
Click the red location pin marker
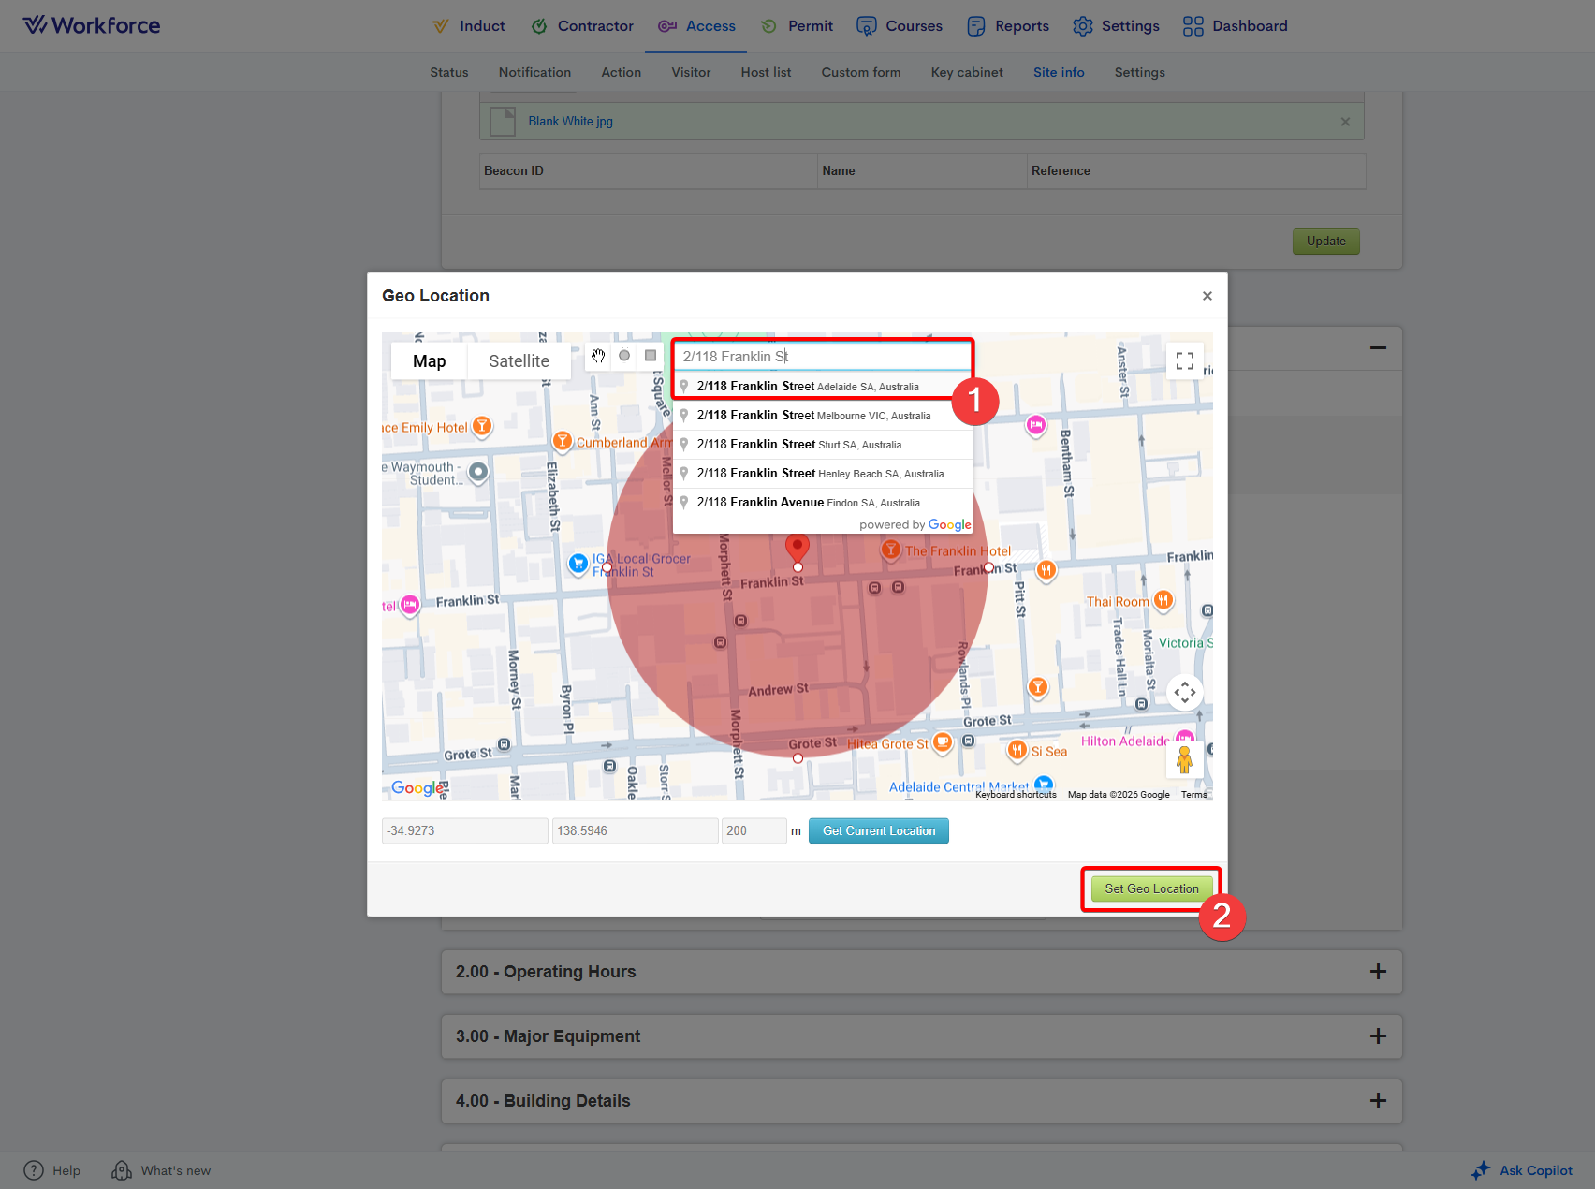click(797, 547)
